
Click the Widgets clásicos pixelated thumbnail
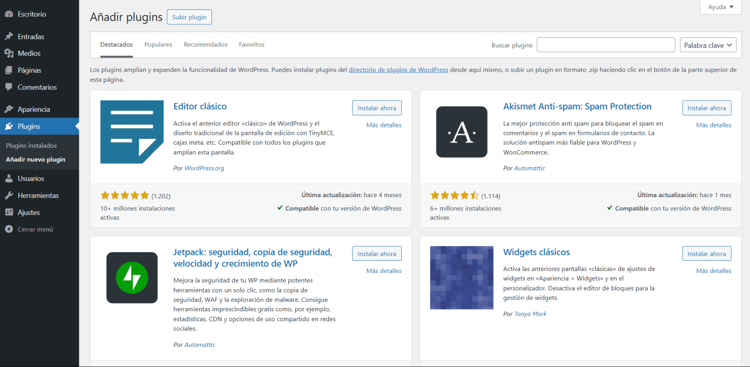[462, 278]
